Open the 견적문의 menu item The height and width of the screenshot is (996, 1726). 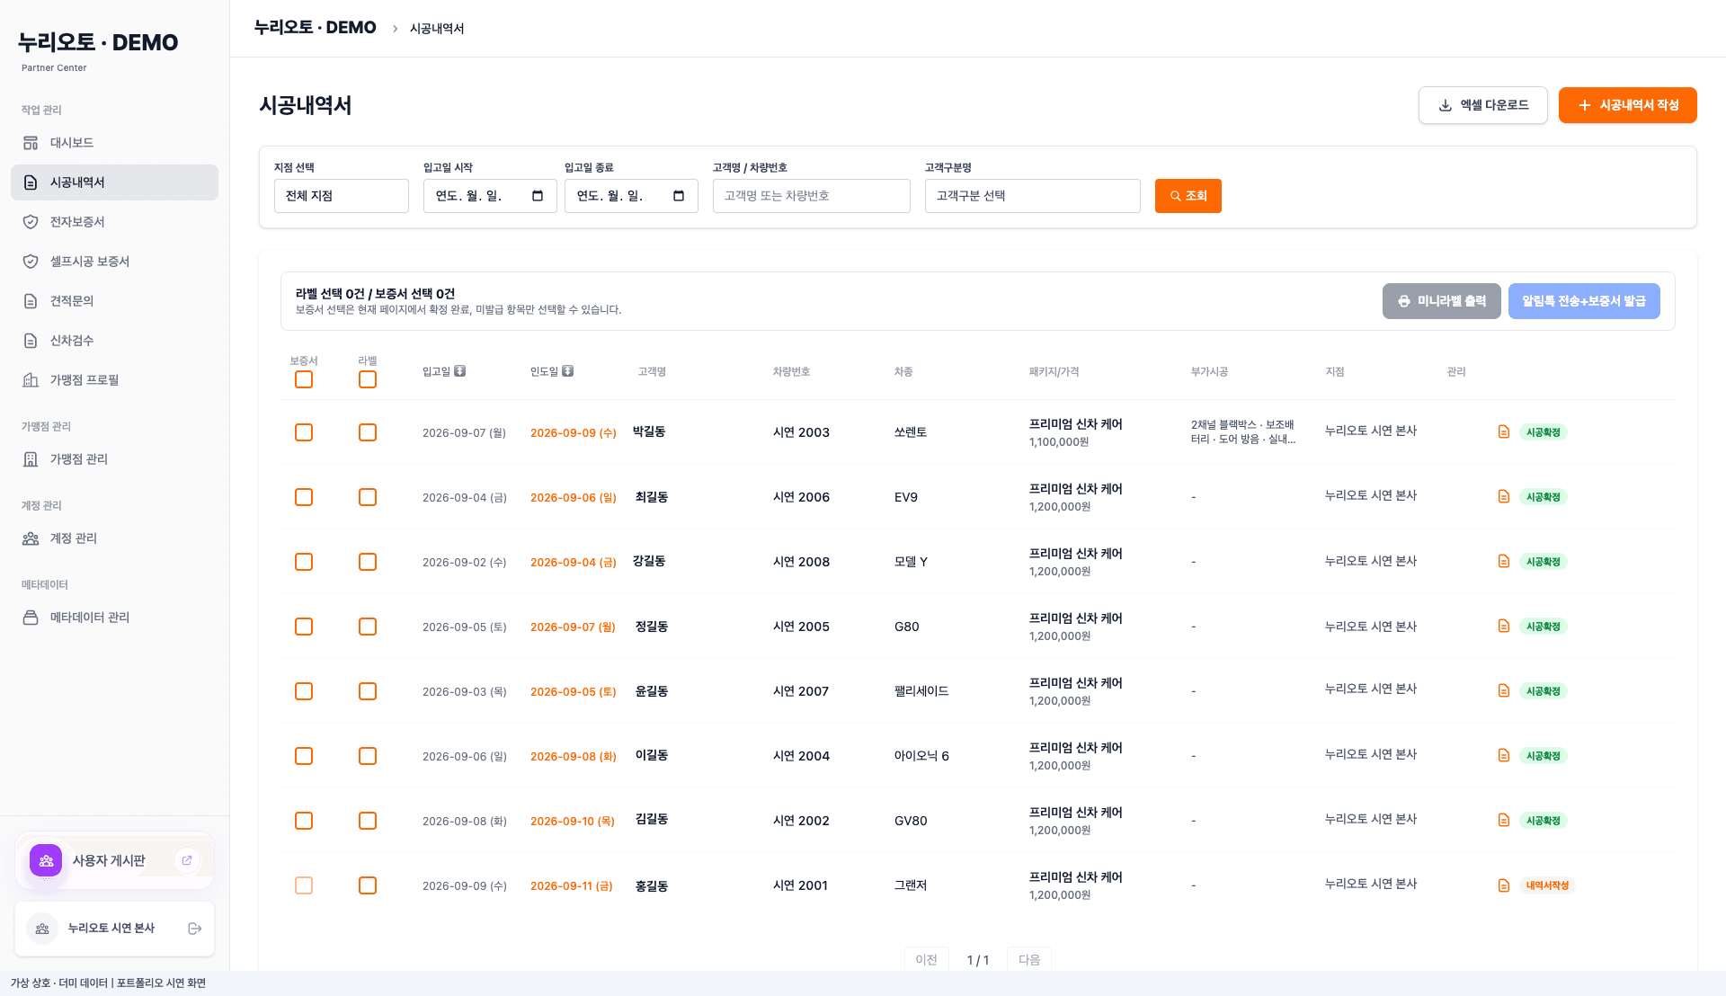114,301
